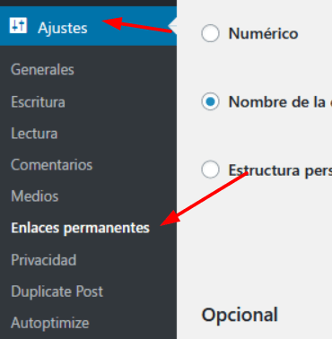Click the Numérico option label
The height and width of the screenshot is (339, 332).
point(263,33)
